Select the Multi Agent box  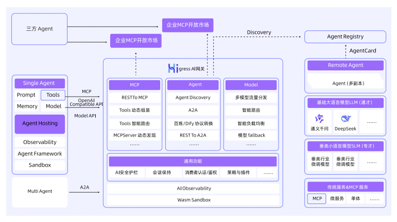coord(40,191)
